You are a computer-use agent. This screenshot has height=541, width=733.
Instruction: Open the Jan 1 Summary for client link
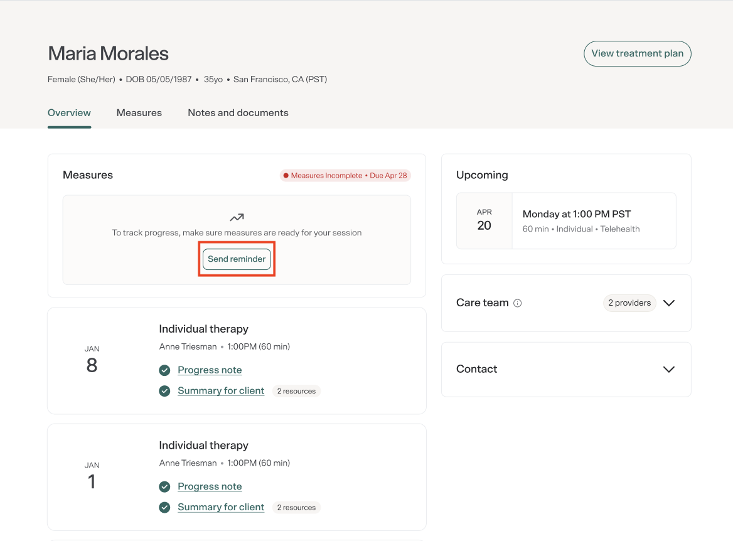[221, 507]
